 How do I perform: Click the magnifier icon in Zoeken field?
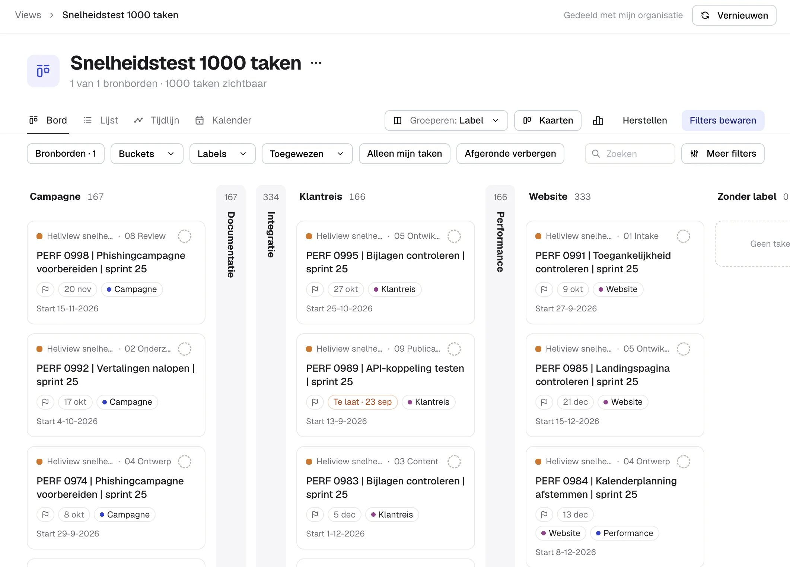tap(596, 154)
